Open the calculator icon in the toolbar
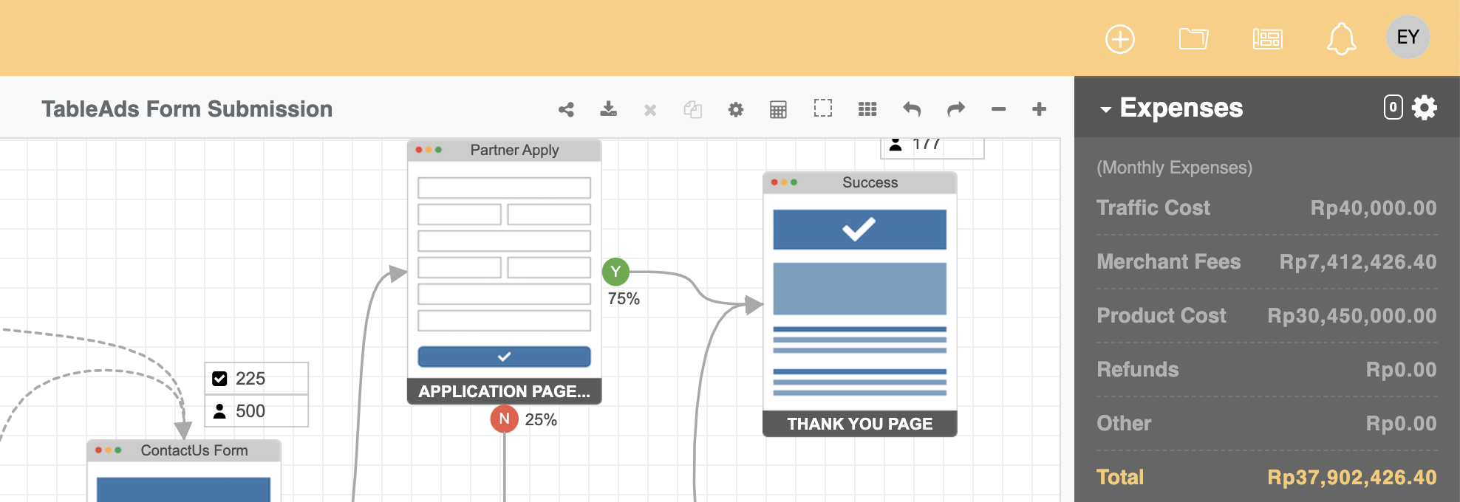This screenshot has height=502, width=1460. (x=778, y=110)
